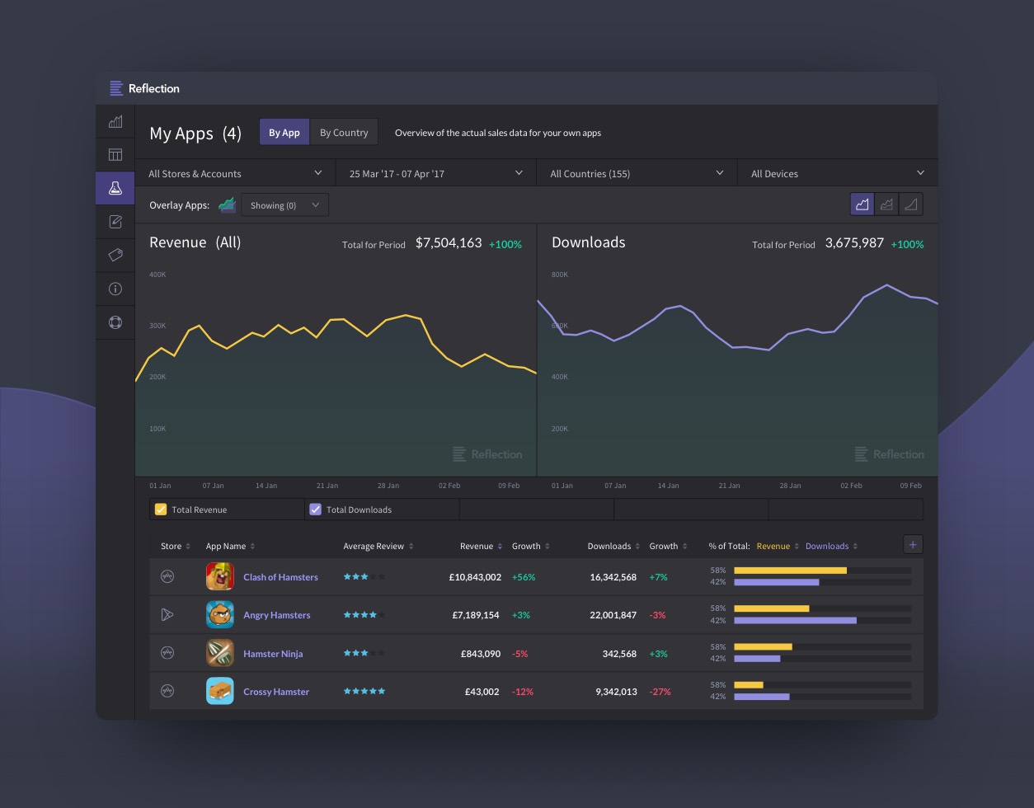Image resolution: width=1034 pixels, height=808 pixels.
Task: Open the All Stores & Accounts dropdown
Action: [x=237, y=173]
